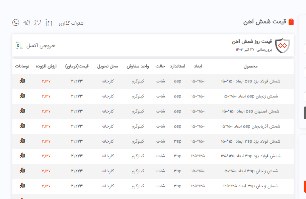The width and height of the screenshot is (306, 199).
Task: Click the ارزش افزوده column header
Action: tap(46, 66)
